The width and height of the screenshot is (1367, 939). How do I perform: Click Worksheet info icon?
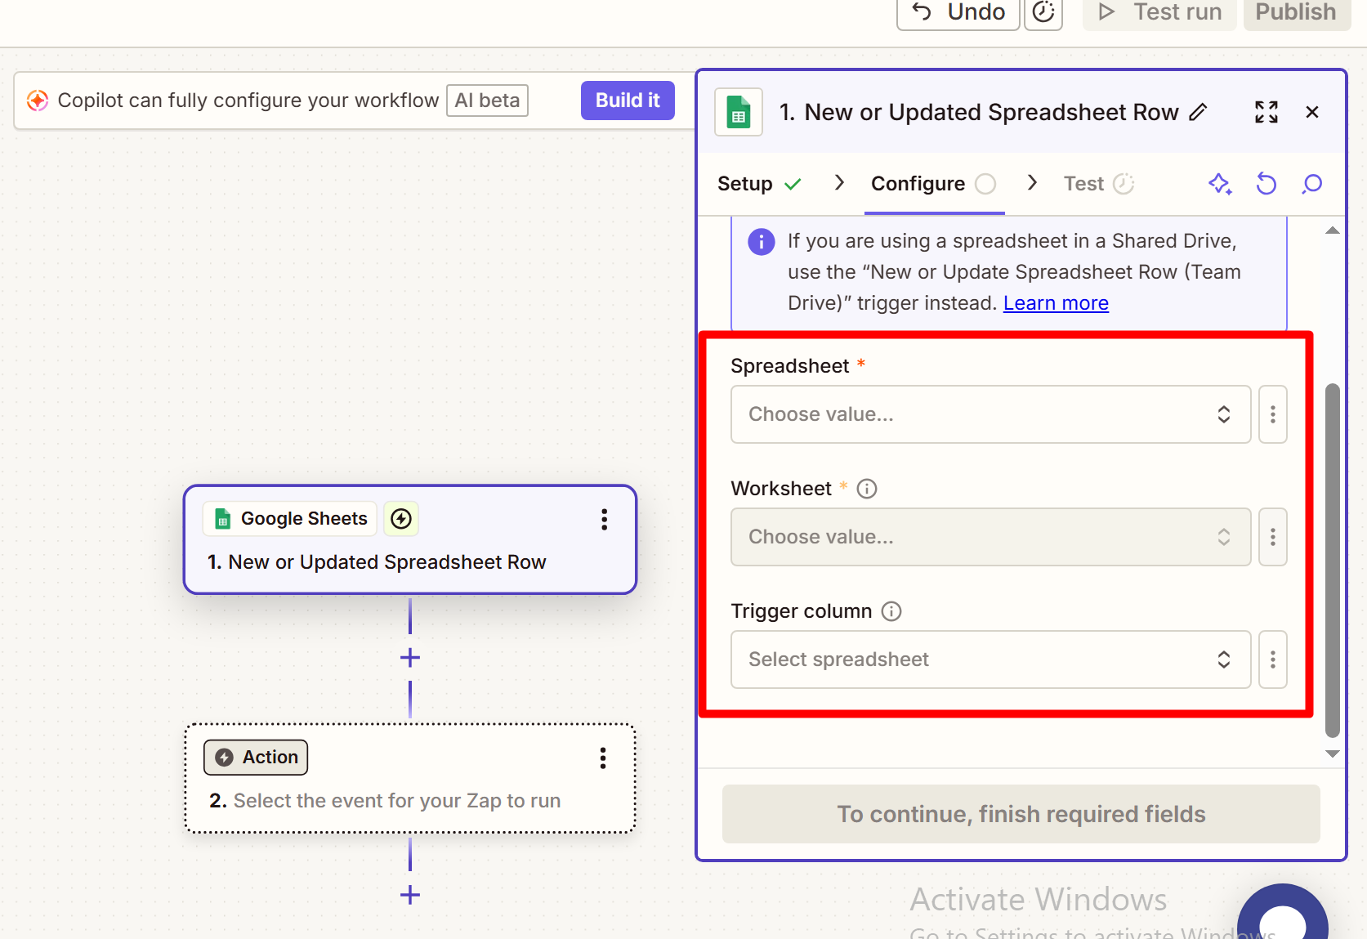tap(867, 489)
